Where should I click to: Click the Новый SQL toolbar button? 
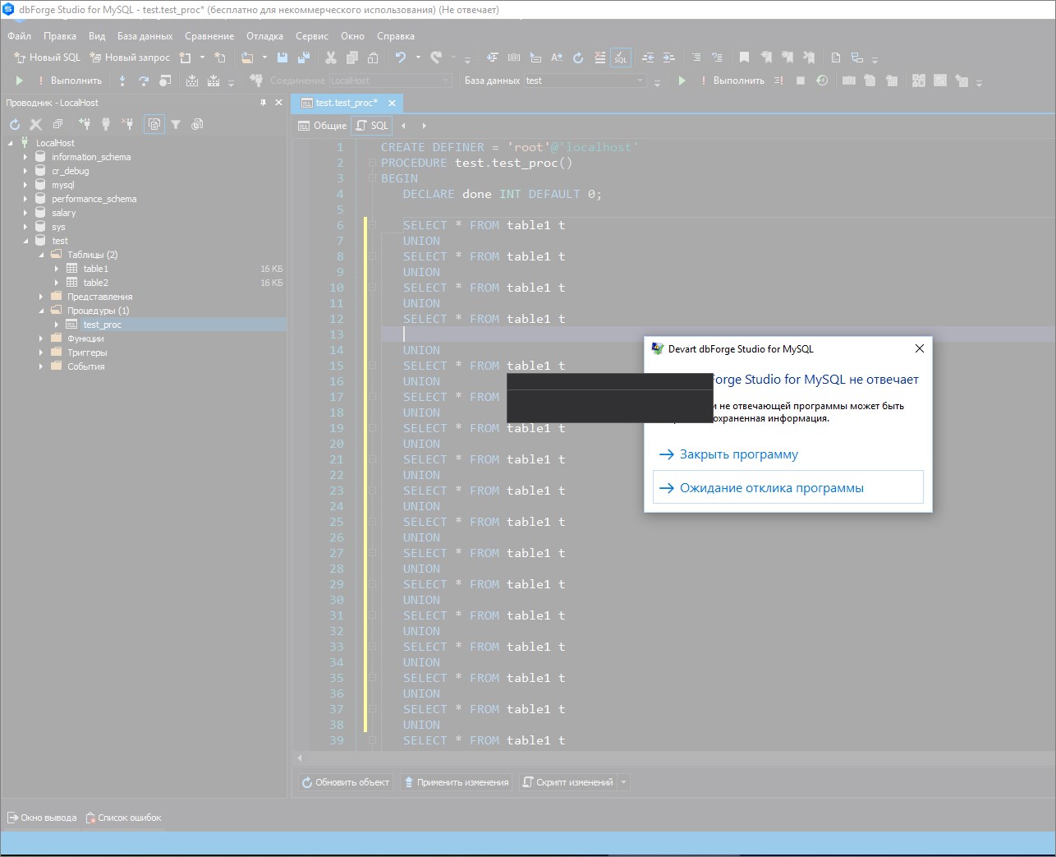[47, 58]
